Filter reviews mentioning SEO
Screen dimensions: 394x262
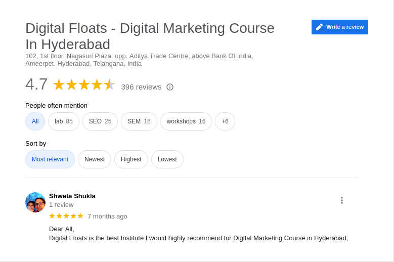pos(100,121)
